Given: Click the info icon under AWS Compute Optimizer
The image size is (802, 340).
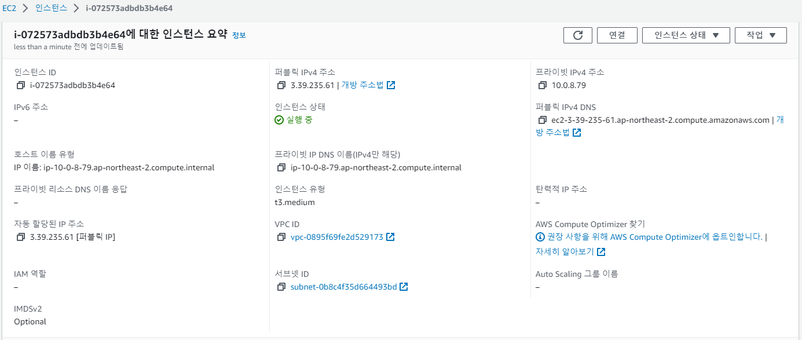Looking at the screenshot, I should coord(540,237).
